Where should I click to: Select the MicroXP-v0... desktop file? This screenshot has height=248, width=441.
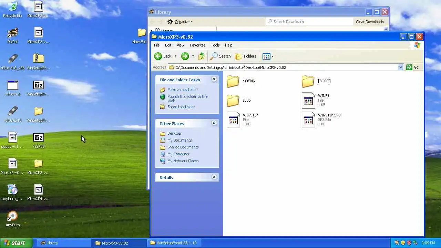tap(12, 166)
